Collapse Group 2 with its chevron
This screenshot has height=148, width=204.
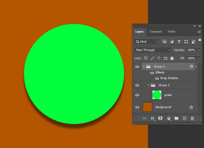(x=144, y=67)
